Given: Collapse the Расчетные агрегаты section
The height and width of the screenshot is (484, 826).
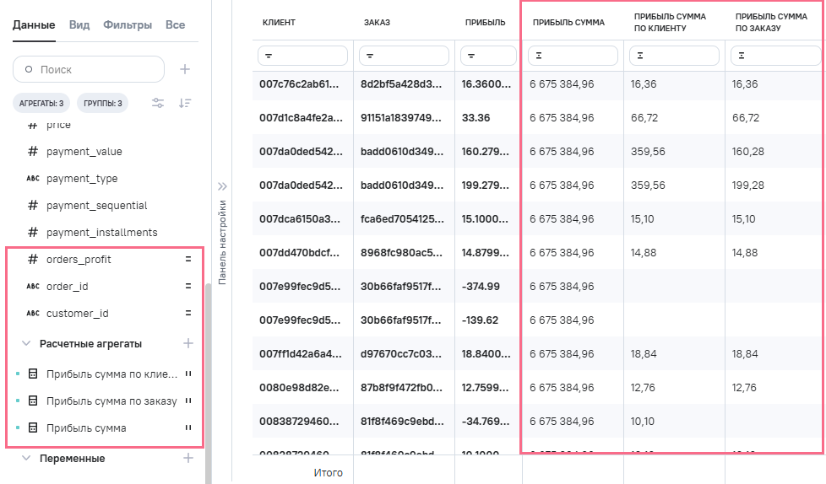Looking at the screenshot, I should tap(26, 344).
